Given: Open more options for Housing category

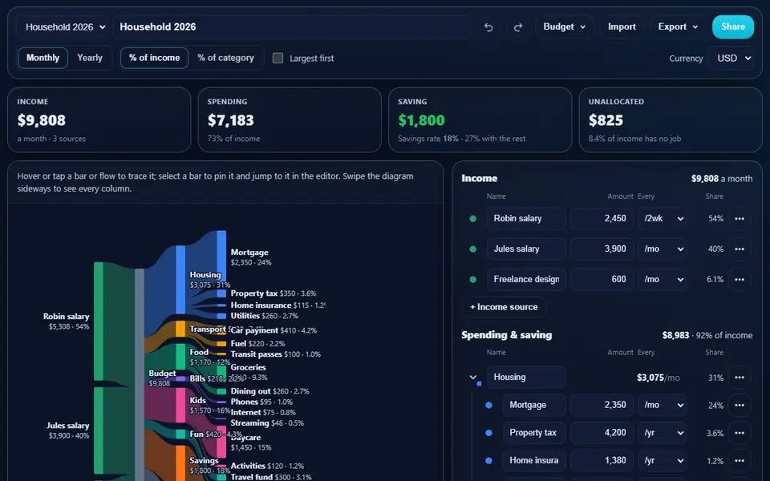Looking at the screenshot, I should pos(740,378).
